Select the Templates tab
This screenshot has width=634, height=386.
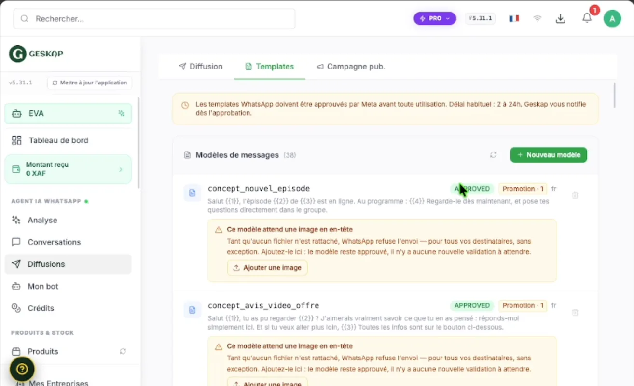pos(269,67)
